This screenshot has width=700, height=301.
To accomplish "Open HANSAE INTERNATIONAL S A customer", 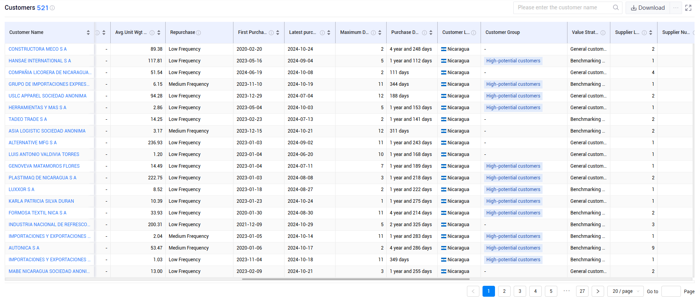I will pos(40,61).
